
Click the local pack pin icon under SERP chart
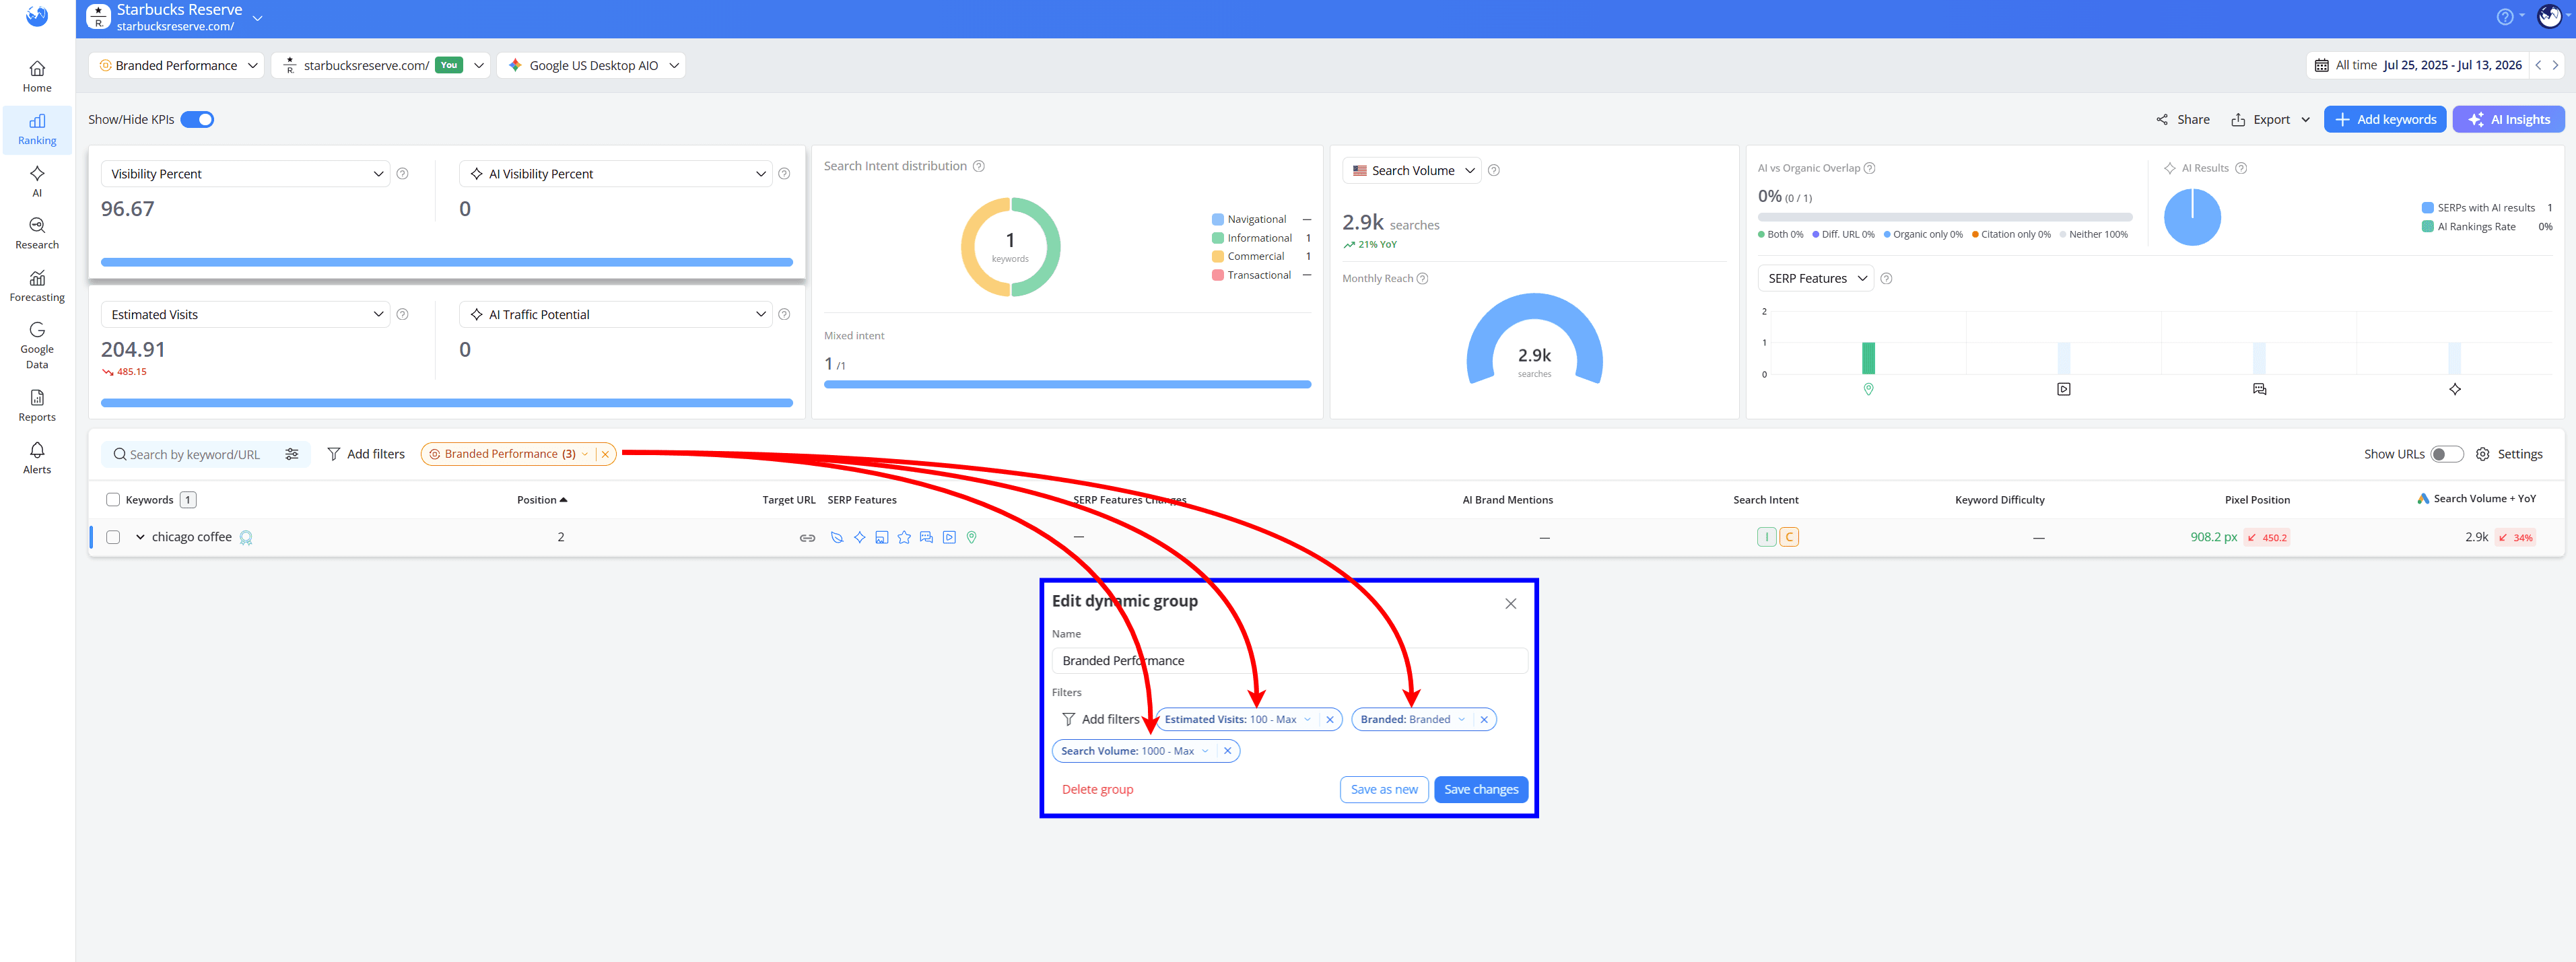(1868, 389)
